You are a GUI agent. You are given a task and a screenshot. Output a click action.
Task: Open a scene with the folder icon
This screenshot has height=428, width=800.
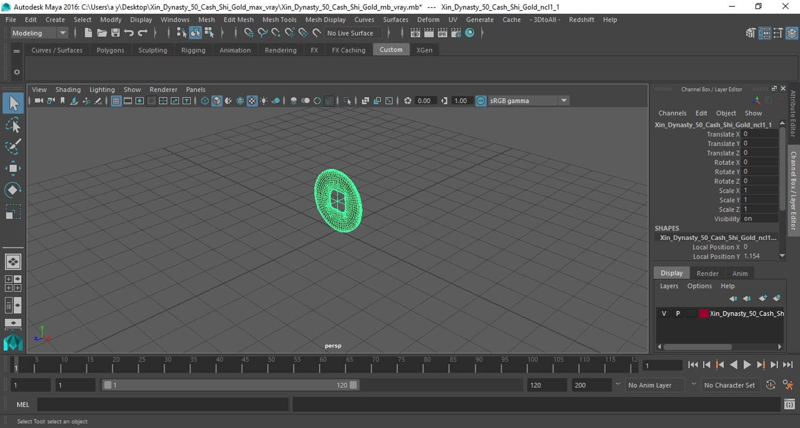tap(102, 33)
